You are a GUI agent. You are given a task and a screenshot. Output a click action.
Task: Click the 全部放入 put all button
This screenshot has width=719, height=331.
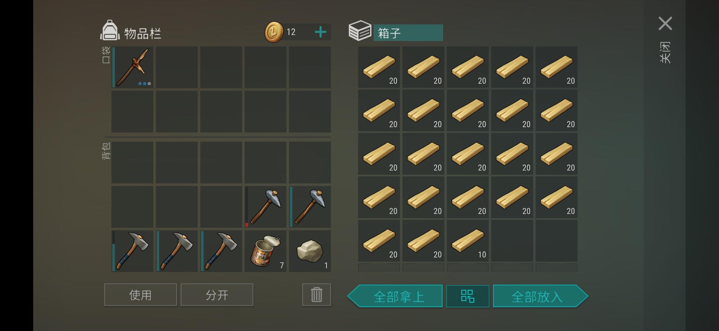[540, 296]
